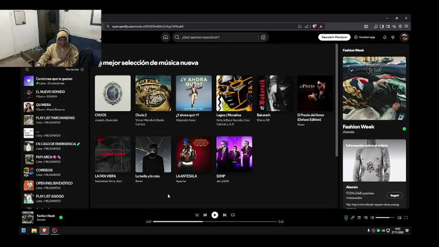Open Canciones que te gustan list
Viewport: 439px width, 247px height.
click(55, 81)
